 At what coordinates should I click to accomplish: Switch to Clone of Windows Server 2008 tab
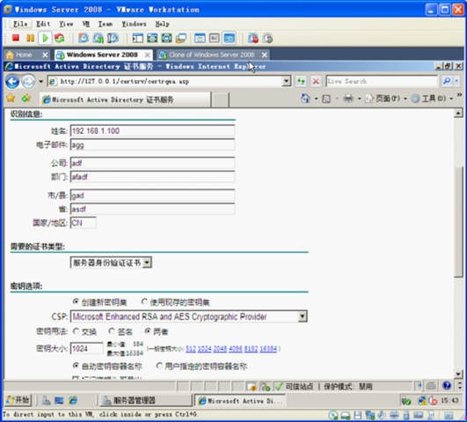[x=212, y=55]
